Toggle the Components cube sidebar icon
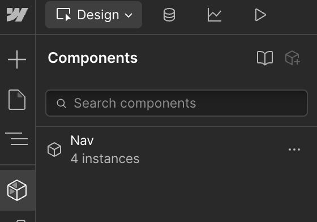This screenshot has height=222, width=317. click(17, 190)
